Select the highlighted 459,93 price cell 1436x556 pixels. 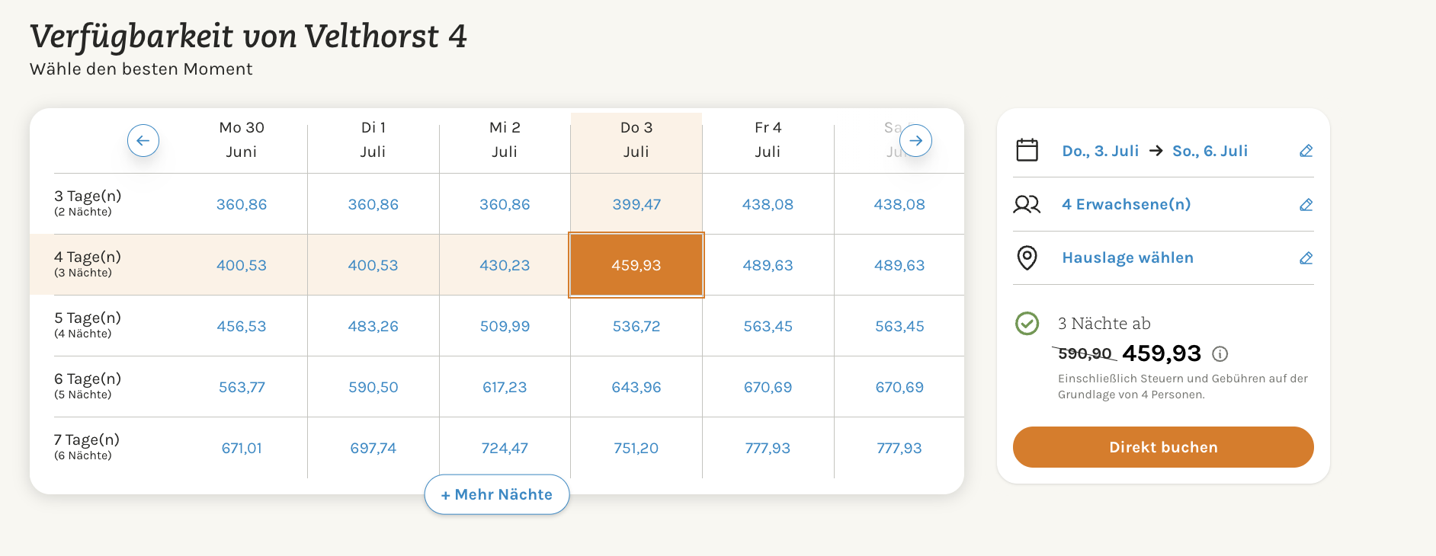[636, 265]
